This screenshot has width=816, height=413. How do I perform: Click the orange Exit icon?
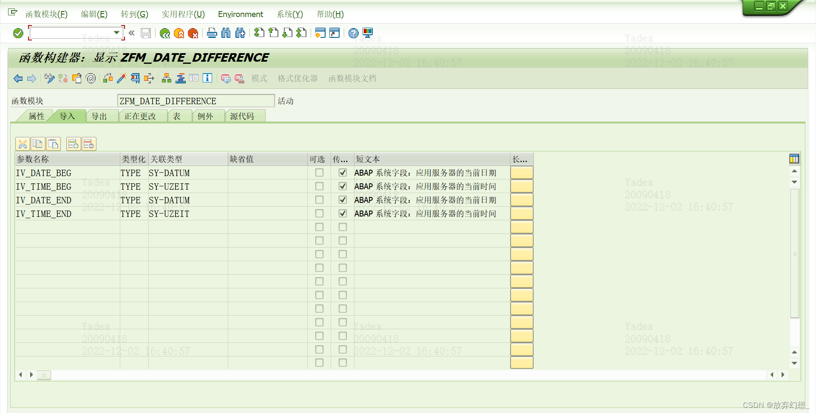point(179,33)
